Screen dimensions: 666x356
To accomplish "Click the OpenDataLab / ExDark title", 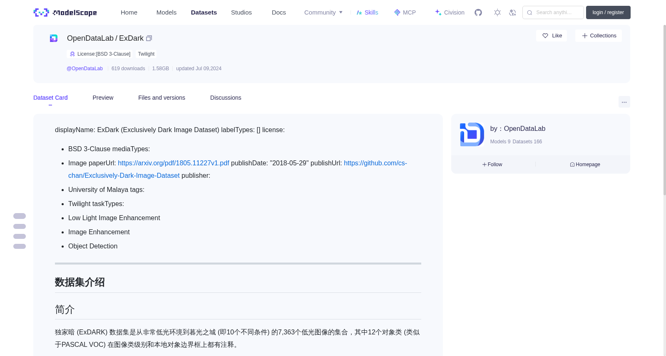I will point(105,38).
